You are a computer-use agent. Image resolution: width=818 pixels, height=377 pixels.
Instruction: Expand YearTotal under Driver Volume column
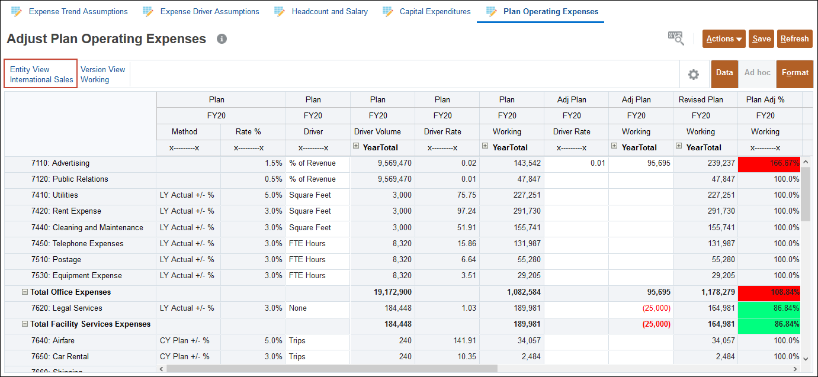[x=357, y=146]
